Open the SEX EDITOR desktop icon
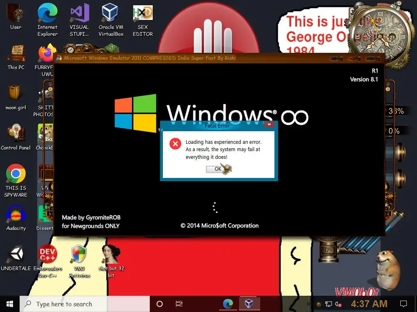 click(143, 20)
